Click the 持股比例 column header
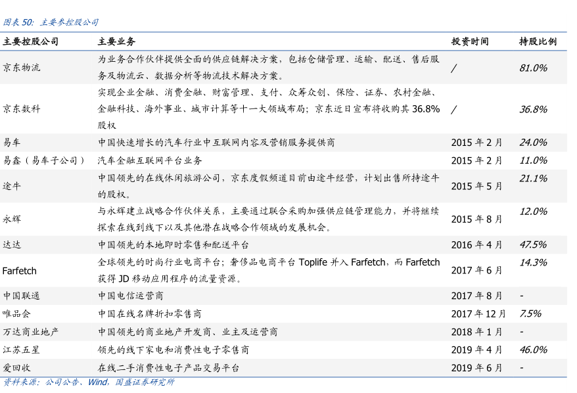The width and height of the screenshot is (577, 393). pyautogui.click(x=538, y=41)
